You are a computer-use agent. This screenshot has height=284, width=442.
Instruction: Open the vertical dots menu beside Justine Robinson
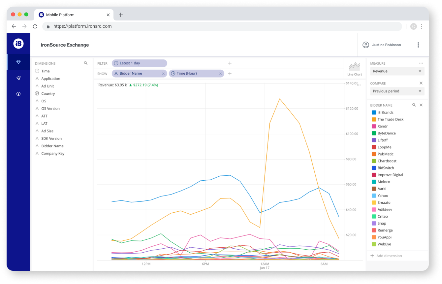pyautogui.click(x=418, y=45)
